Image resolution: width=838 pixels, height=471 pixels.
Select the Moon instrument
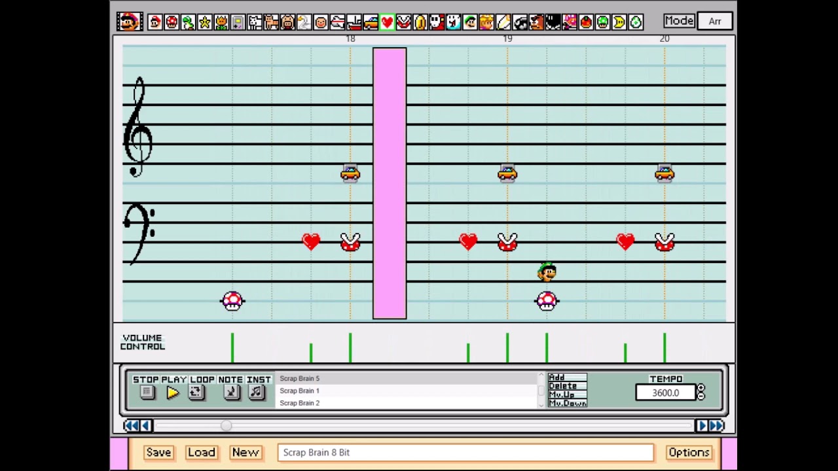(619, 22)
